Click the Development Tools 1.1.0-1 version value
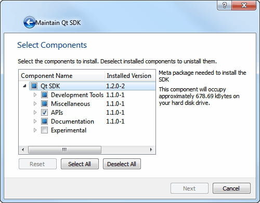 (x=115, y=95)
